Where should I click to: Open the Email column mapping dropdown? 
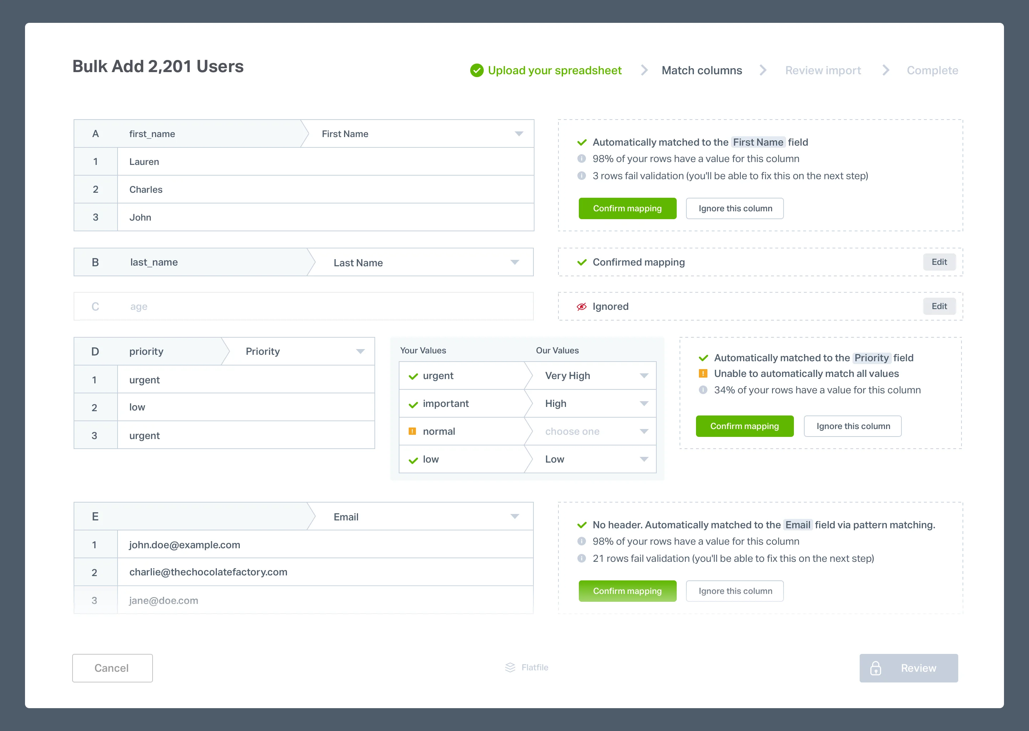pyautogui.click(x=514, y=516)
